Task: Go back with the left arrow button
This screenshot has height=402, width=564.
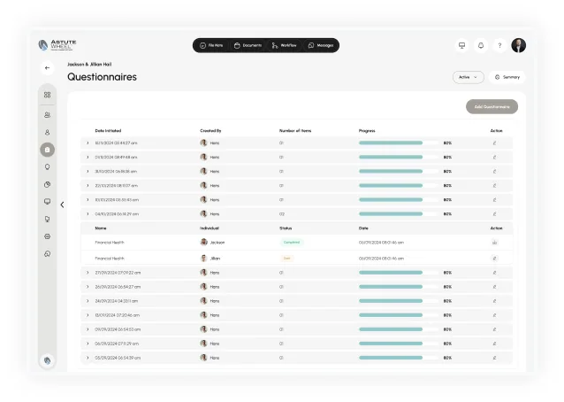Action: tap(47, 67)
